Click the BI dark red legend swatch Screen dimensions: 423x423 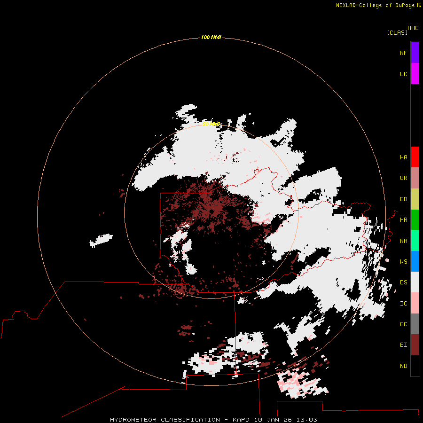[x=415, y=345]
